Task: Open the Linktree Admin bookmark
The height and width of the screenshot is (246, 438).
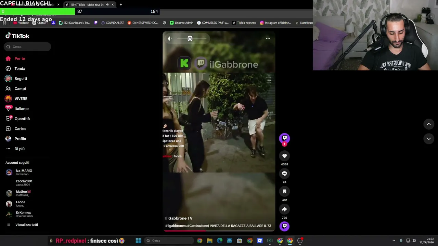Action: 181,23
